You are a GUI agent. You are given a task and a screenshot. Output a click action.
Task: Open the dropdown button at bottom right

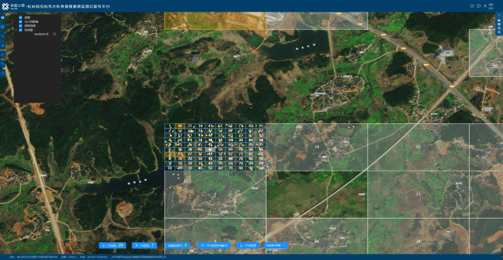tap(276, 245)
